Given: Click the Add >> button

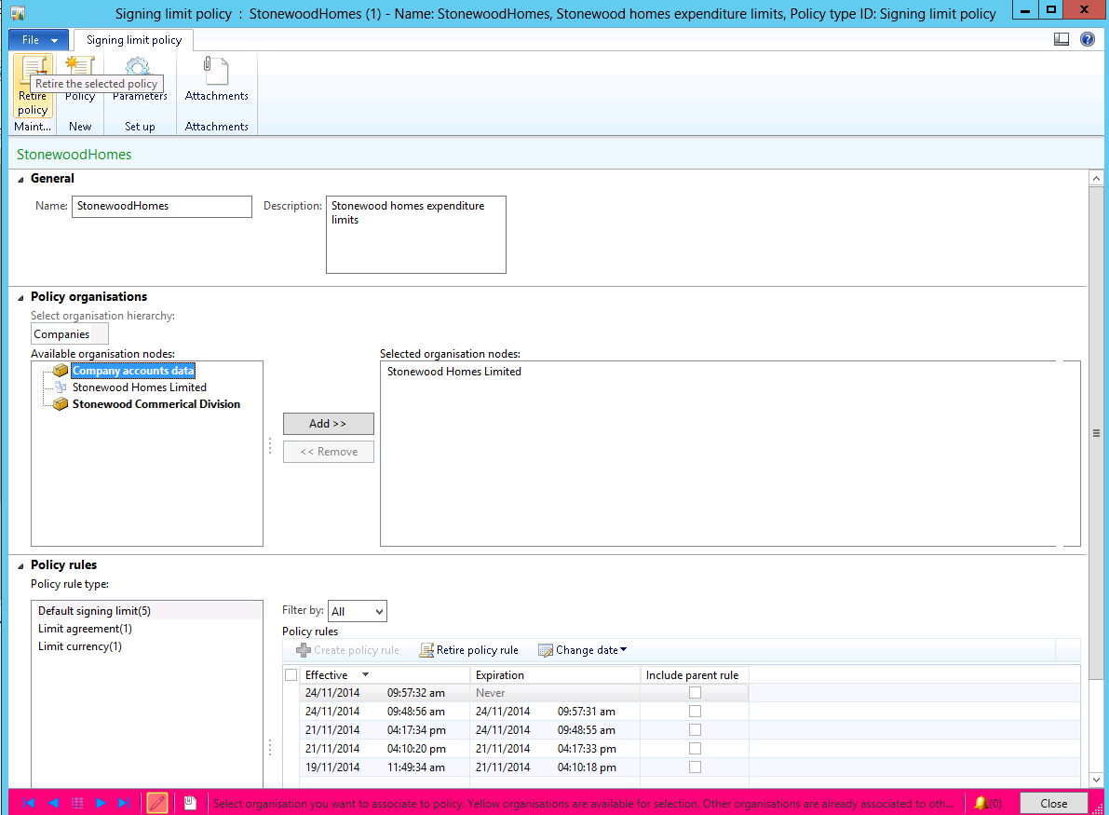Looking at the screenshot, I should (328, 423).
